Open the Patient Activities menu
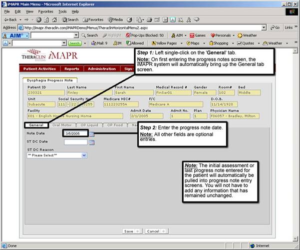This screenshot has height=250, width=300. pos(39,68)
